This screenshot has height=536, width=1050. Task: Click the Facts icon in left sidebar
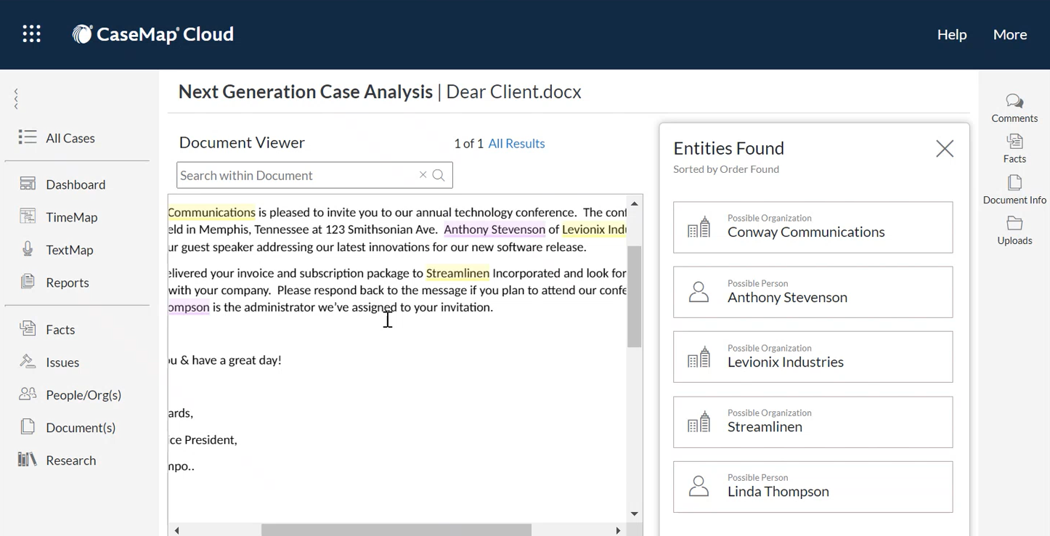(28, 329)
